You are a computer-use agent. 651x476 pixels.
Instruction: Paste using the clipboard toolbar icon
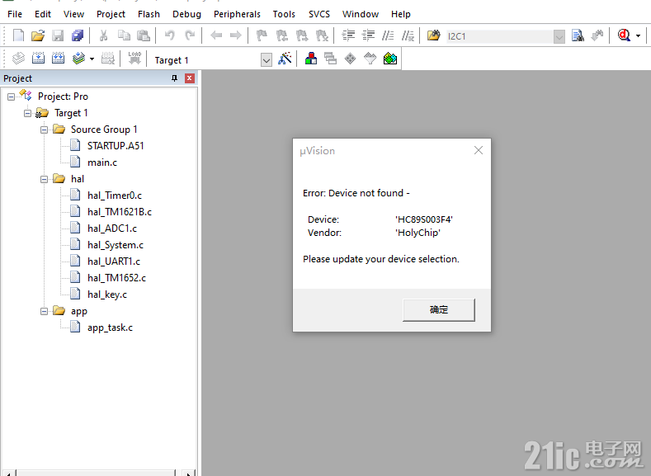(x=144, y=35)
